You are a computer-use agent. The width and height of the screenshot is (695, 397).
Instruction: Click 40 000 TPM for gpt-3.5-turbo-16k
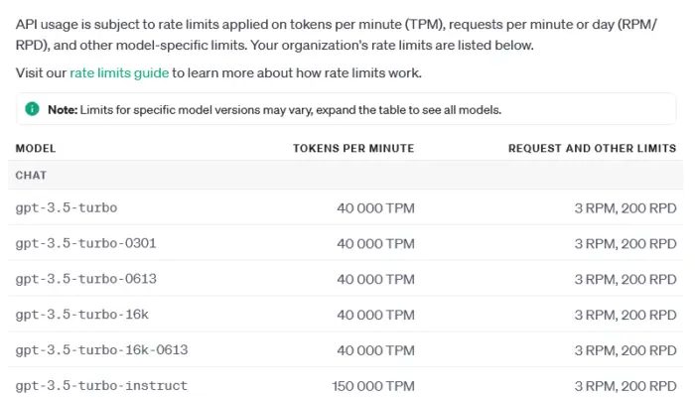coord(375,315)
